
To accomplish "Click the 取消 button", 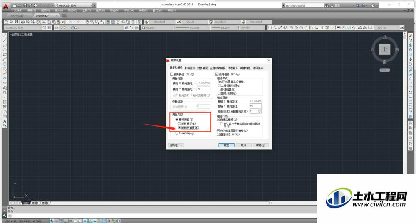I will pos(243,145).
